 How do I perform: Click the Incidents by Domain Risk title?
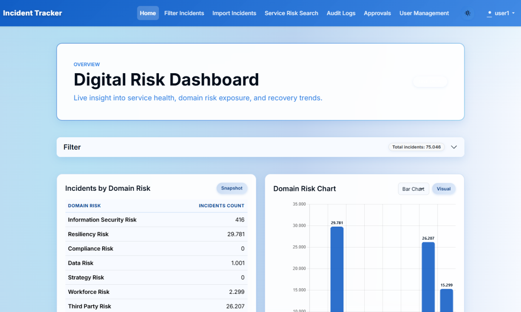108,188
